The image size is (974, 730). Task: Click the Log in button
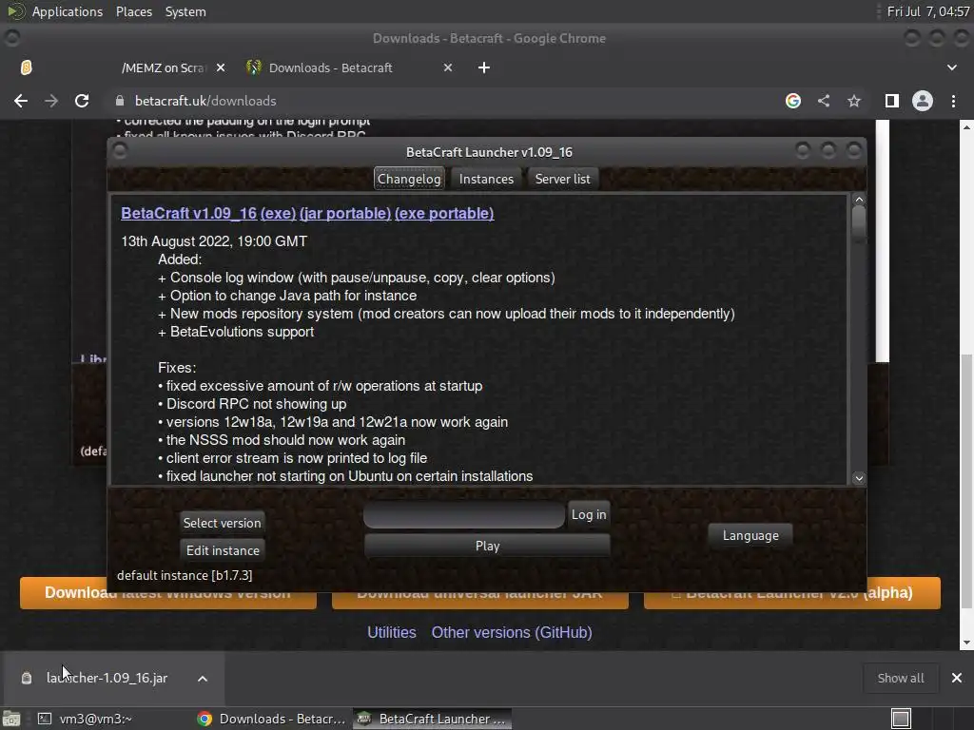point(588,514)
